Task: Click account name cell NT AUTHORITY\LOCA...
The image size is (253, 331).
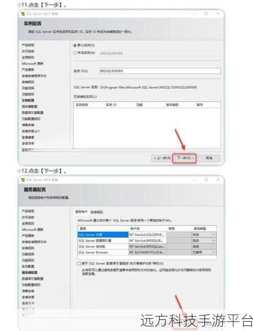Action: (x=148, y=253)
